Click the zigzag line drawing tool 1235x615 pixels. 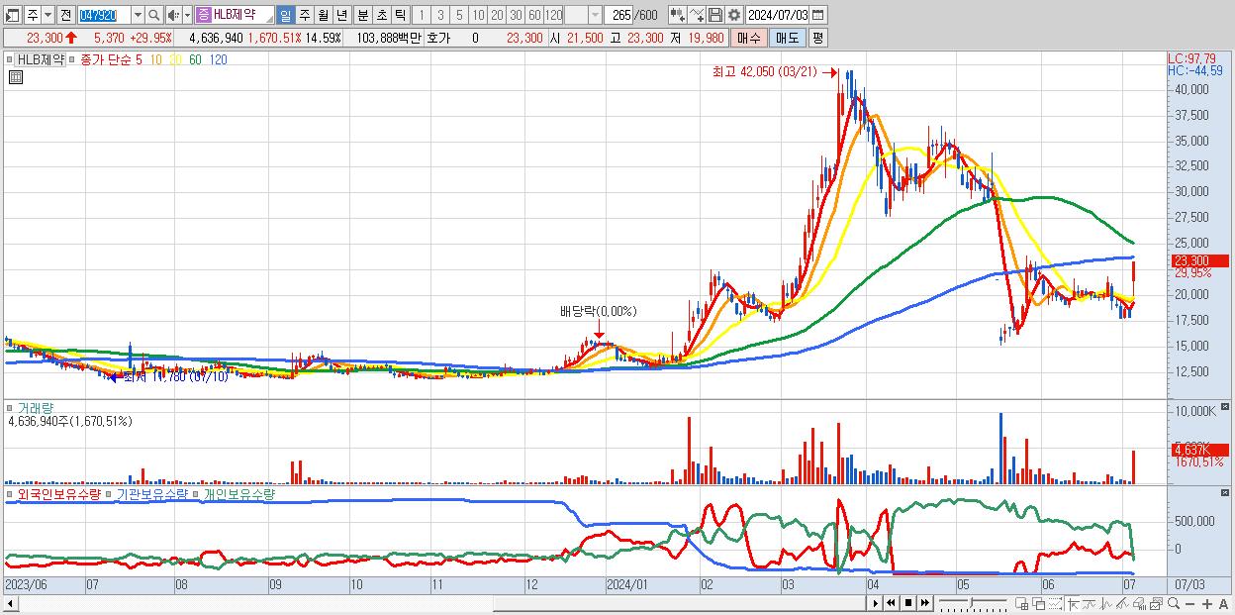1106,604
